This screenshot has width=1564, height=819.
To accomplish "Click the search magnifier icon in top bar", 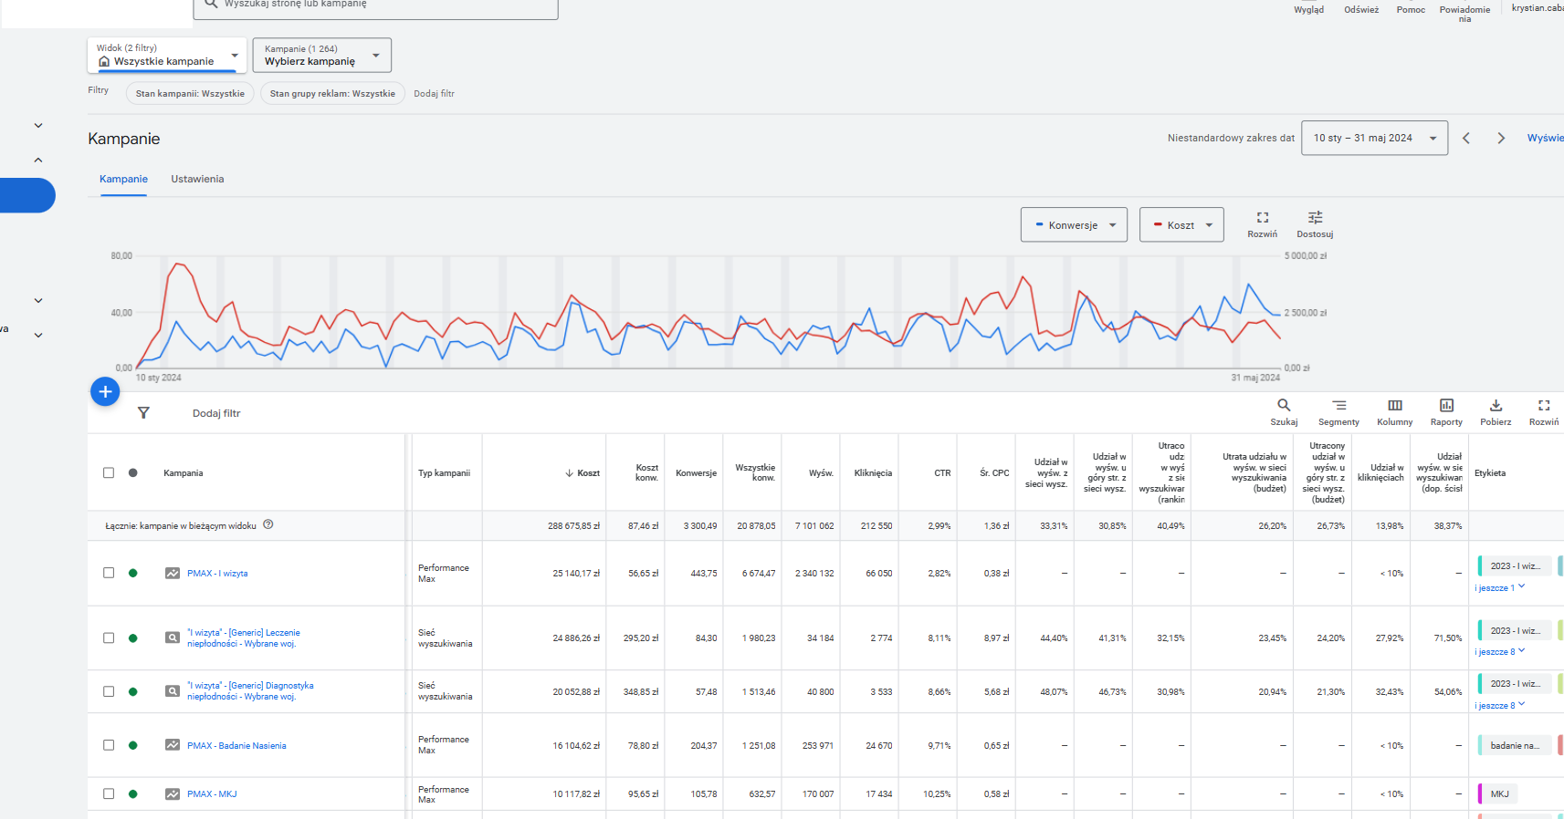I will (x=211, y=5).
